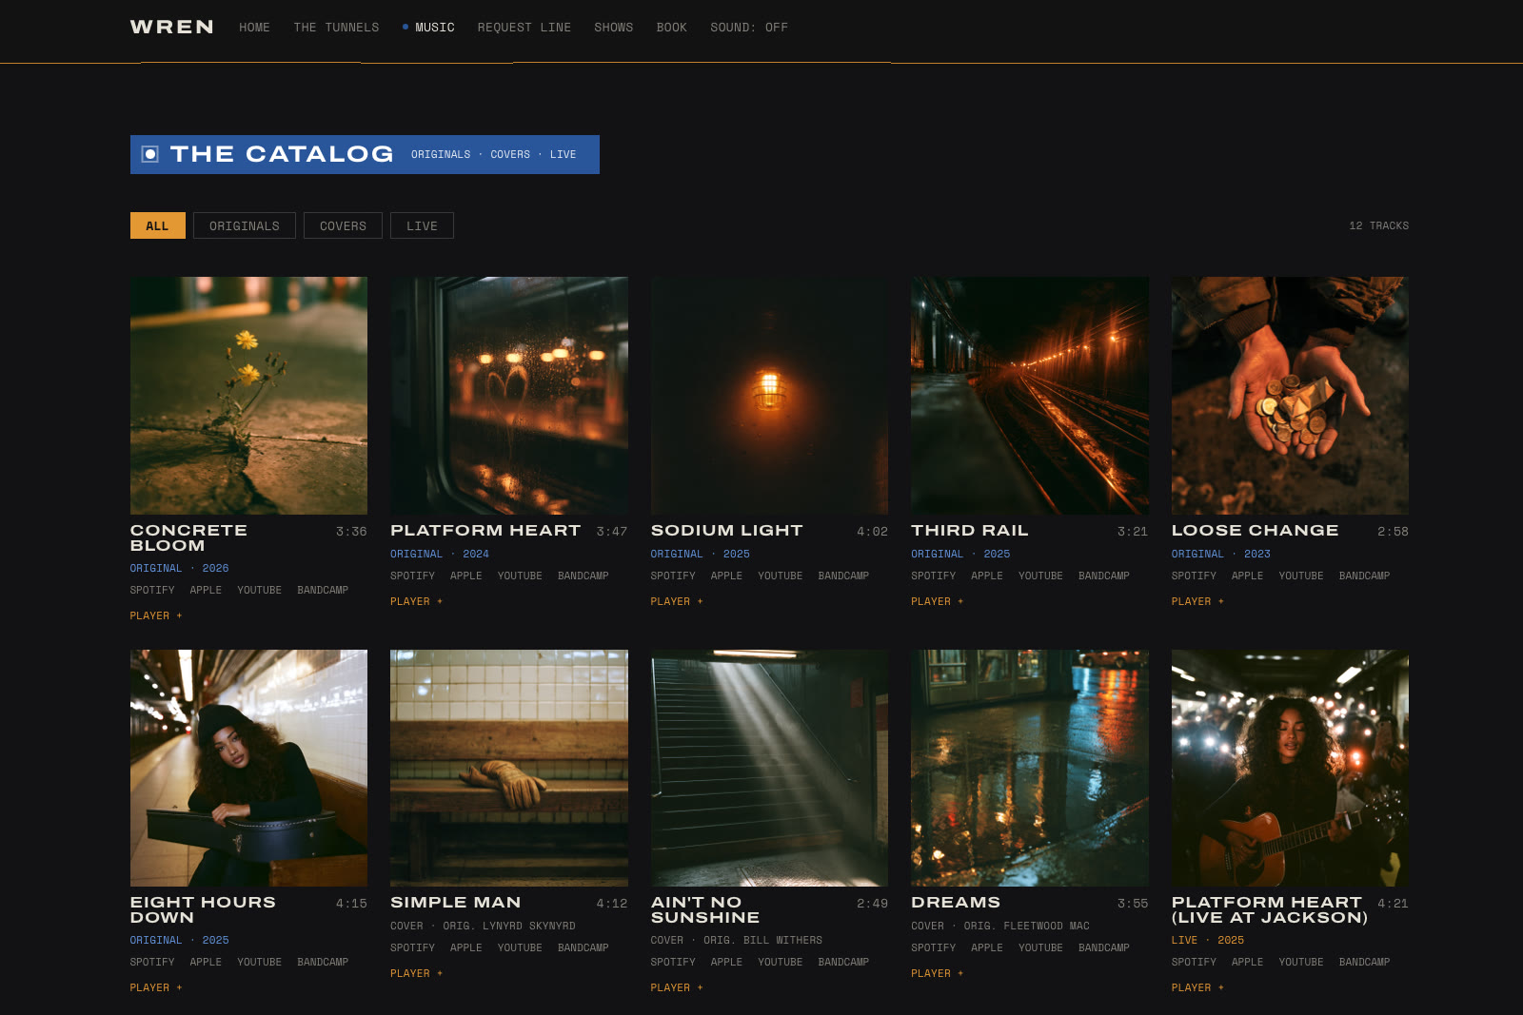This screenshot has height=1015, width=1523.
Task: Click the Loose Change track title
Action: pyautogui.click(x=1256, y=530)
